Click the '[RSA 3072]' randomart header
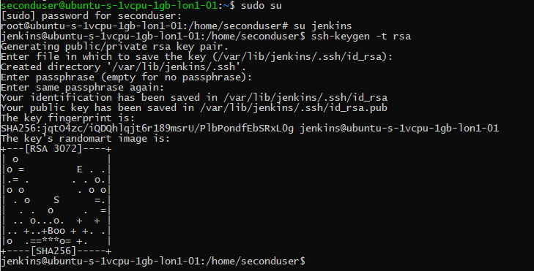 click(53, 149)
